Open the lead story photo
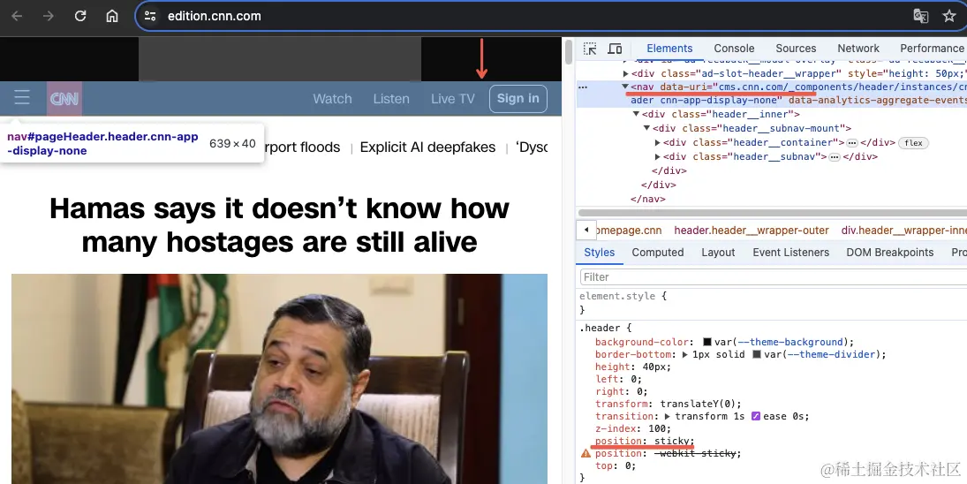This screenshot has height=484, width=967. click(279, 379)
